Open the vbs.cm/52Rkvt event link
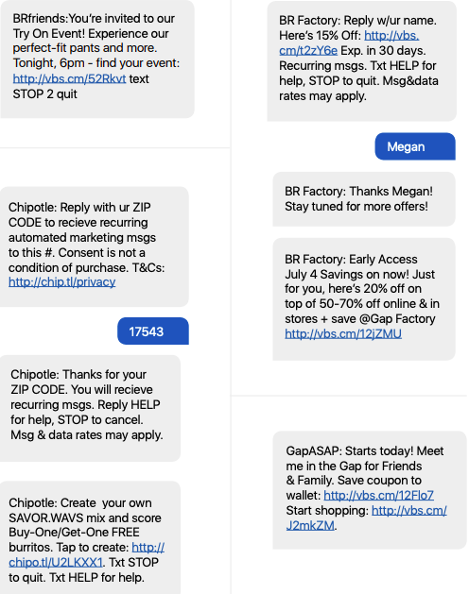Screen dimensions: 469x594 point(69,78)
